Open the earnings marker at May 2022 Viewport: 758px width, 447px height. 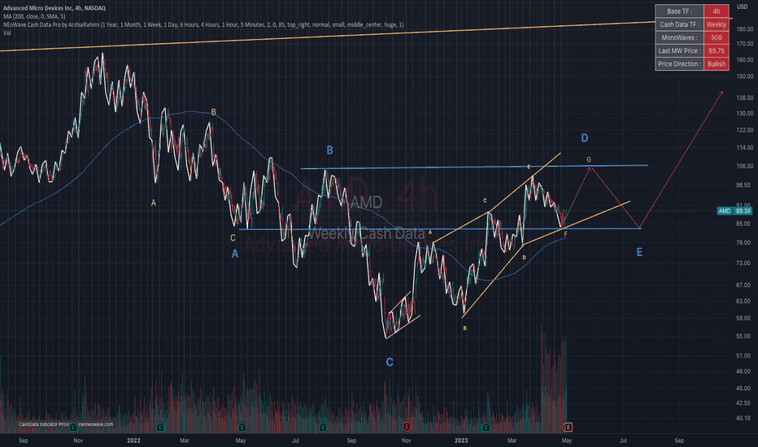point(242,427)
